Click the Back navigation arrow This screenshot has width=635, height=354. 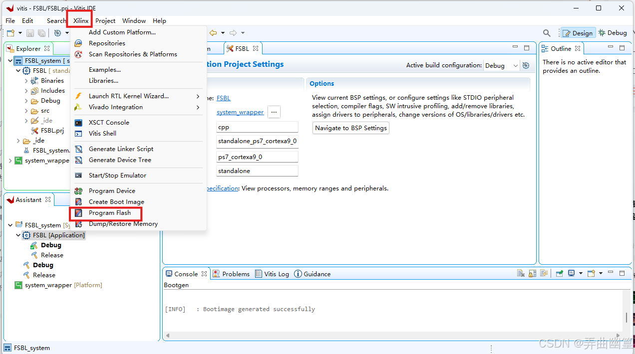pos(213,33)
